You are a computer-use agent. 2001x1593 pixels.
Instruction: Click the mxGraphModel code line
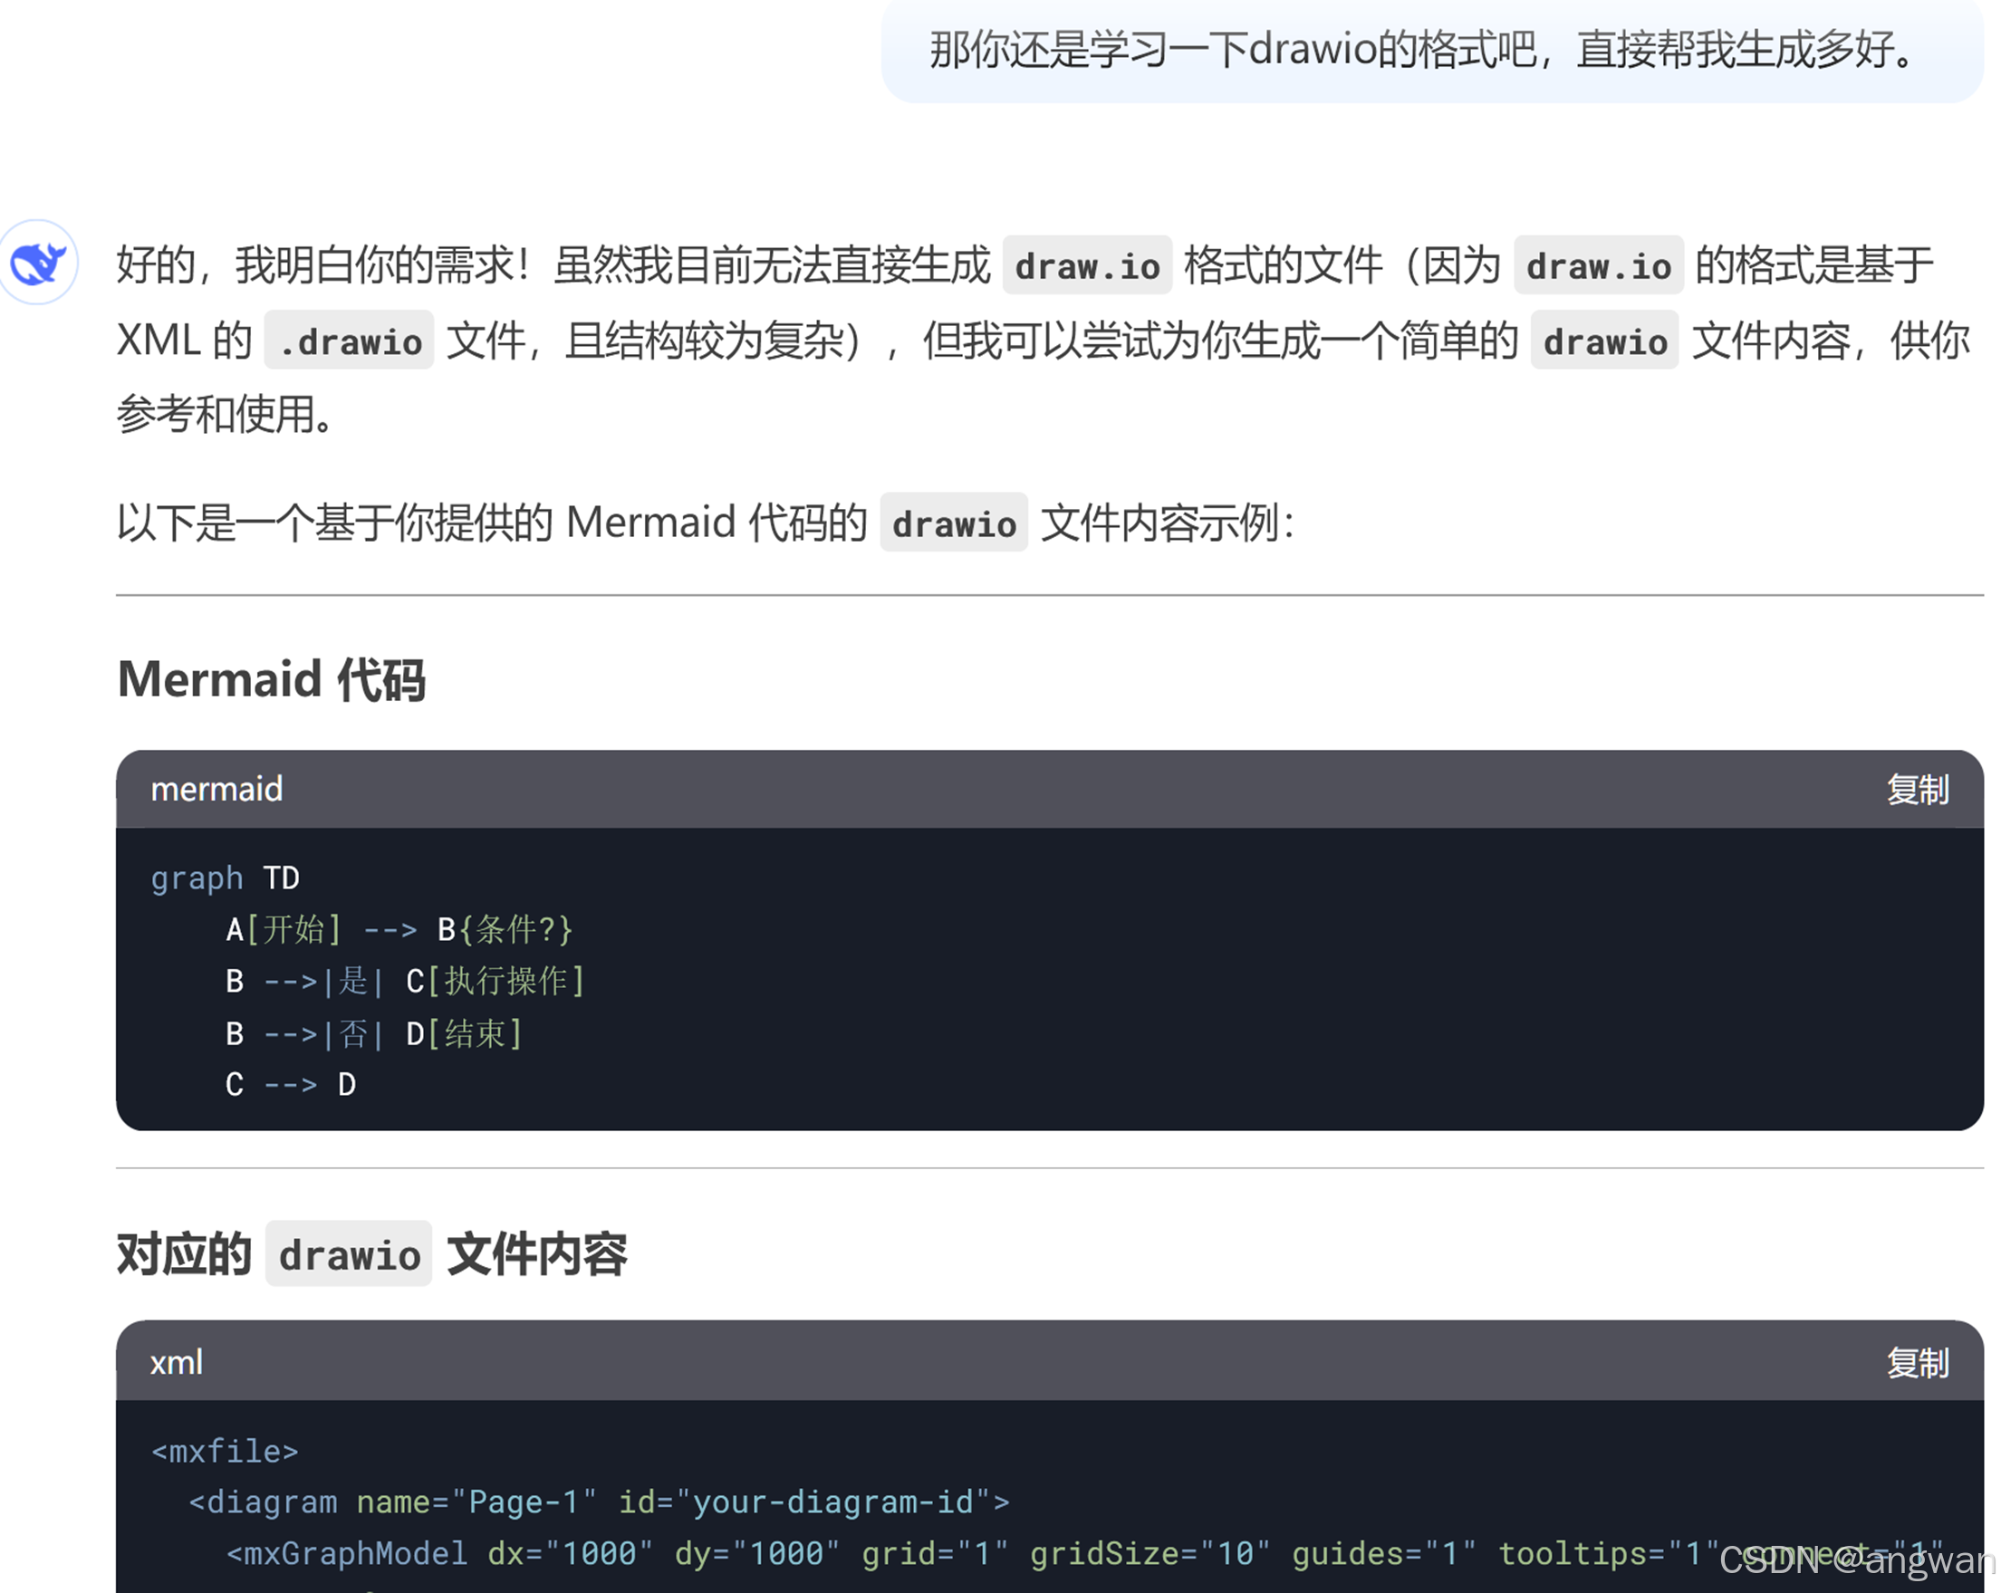pos(928,1554)
